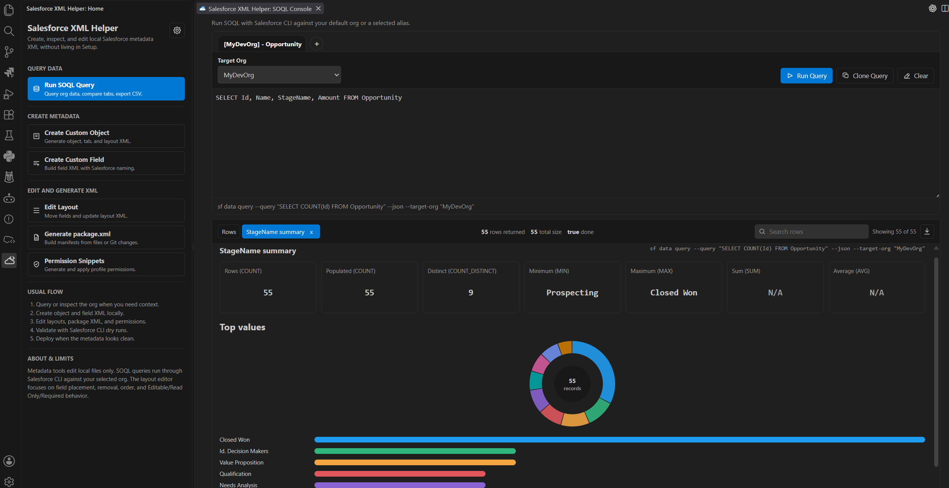Open Permission Snippets

coord(106,265)
